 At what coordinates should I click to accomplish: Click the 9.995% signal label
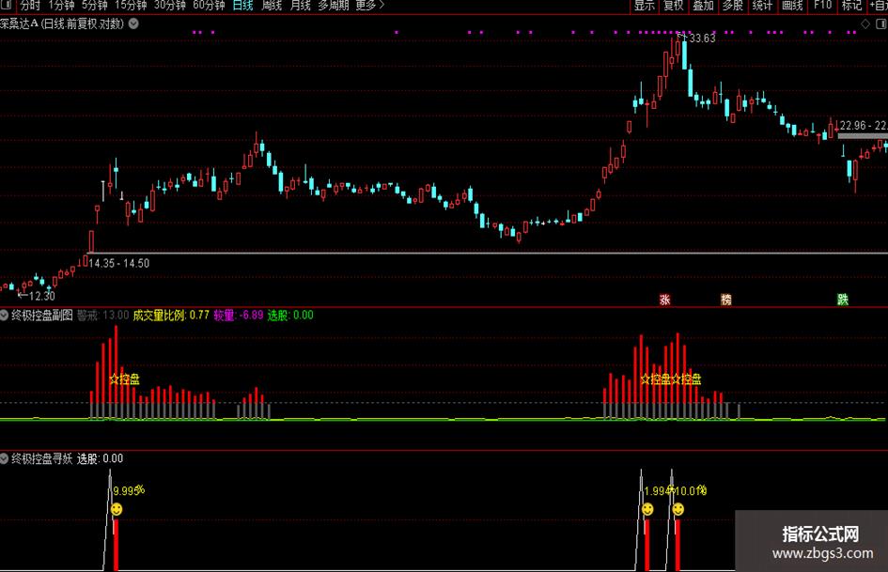(129, 490)
